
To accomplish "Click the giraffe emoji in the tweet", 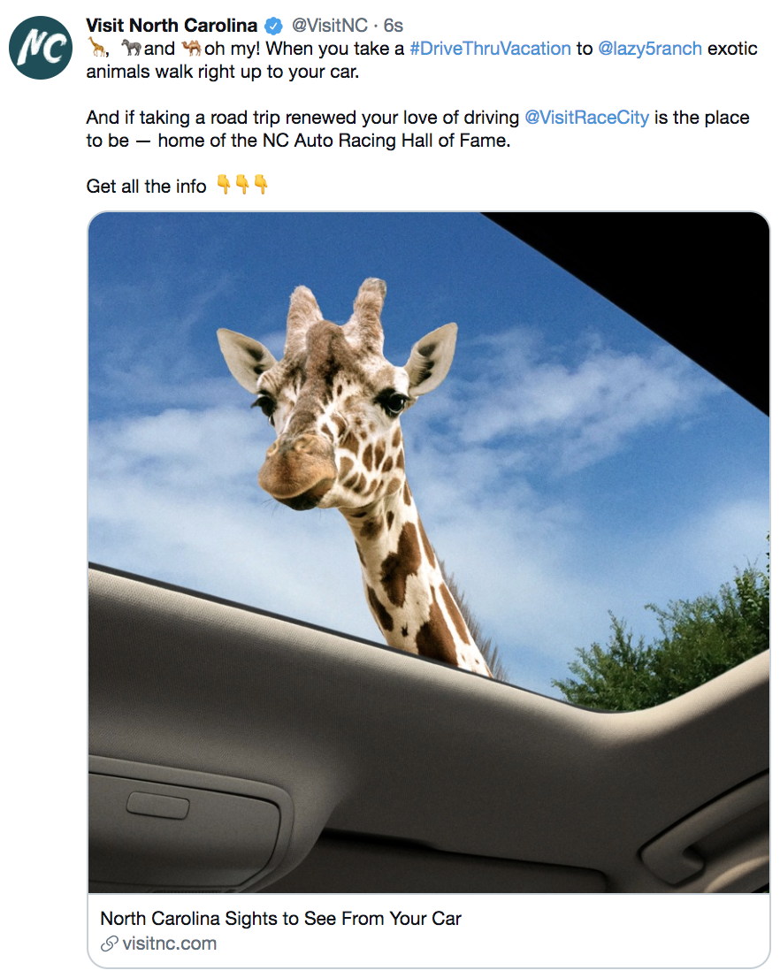I will (96, 48).
